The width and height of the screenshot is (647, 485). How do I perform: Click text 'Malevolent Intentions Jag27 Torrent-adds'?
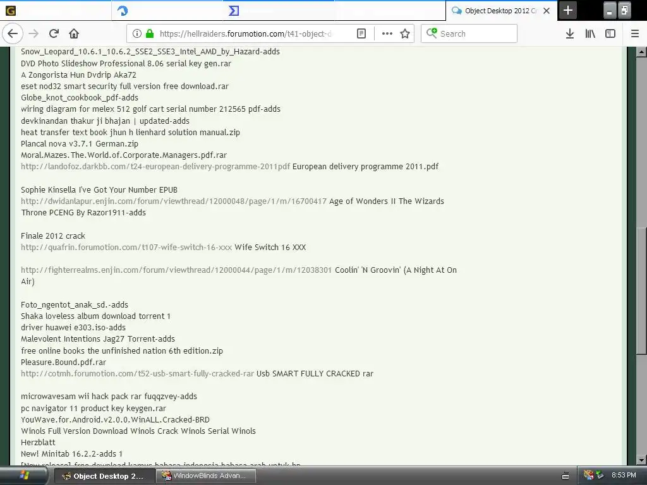pos(98,339)
